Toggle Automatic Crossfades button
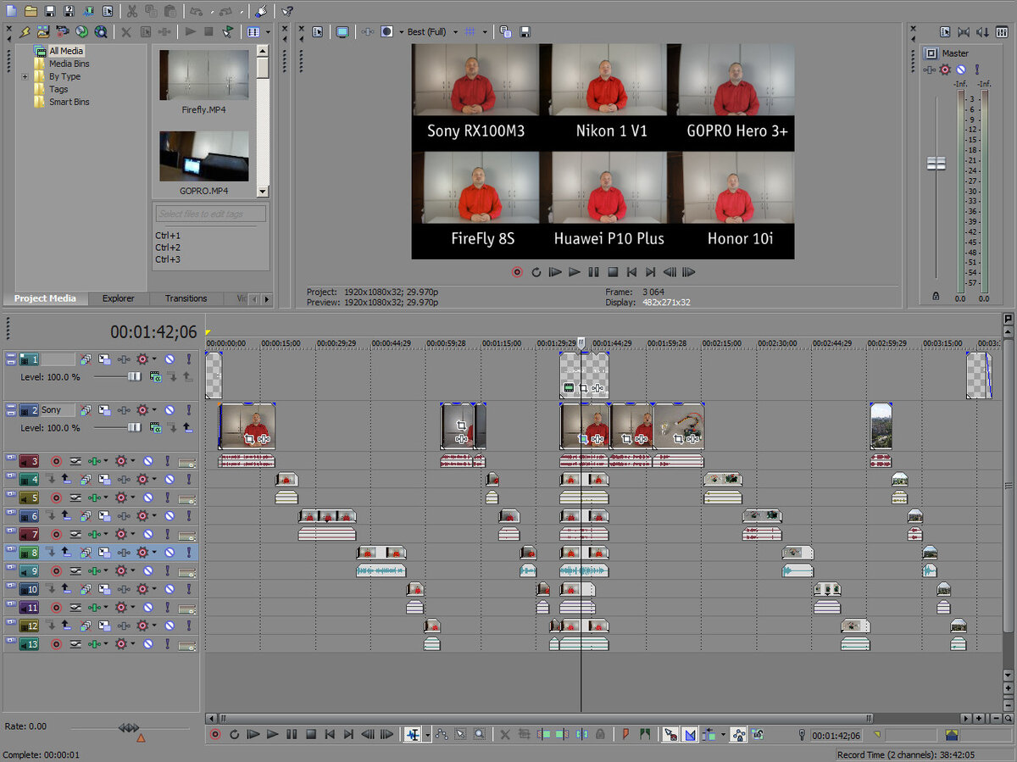Viewport: 1017px width, 762px height. pos(690,735)
